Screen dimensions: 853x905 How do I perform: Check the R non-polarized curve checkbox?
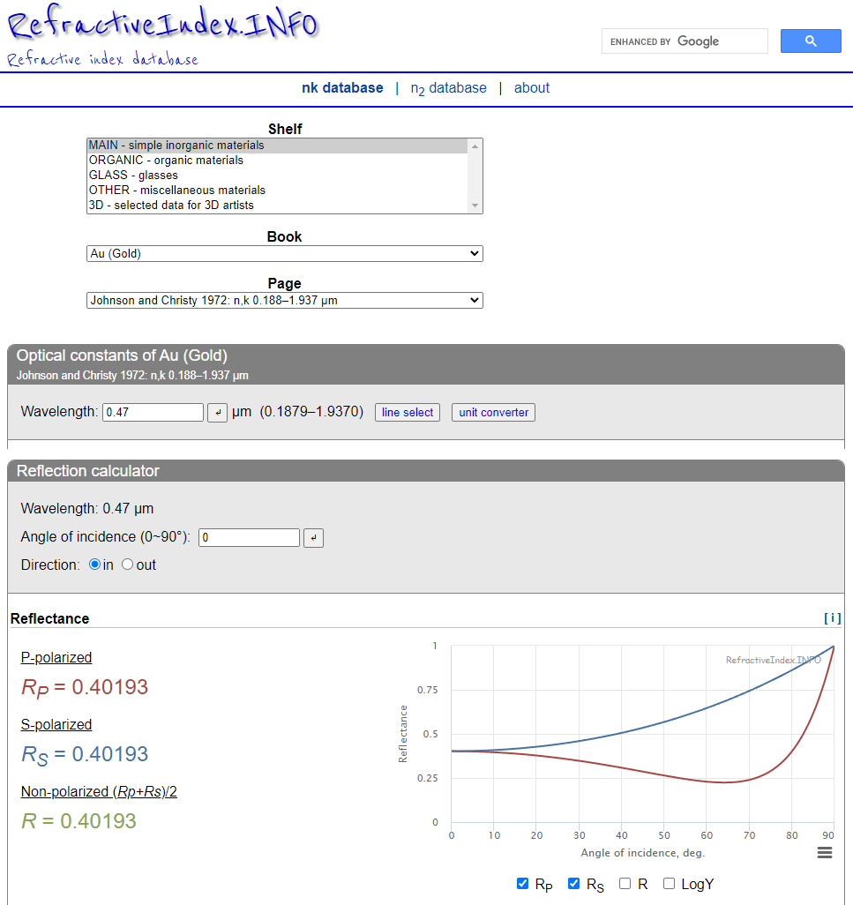coord(625,883)
